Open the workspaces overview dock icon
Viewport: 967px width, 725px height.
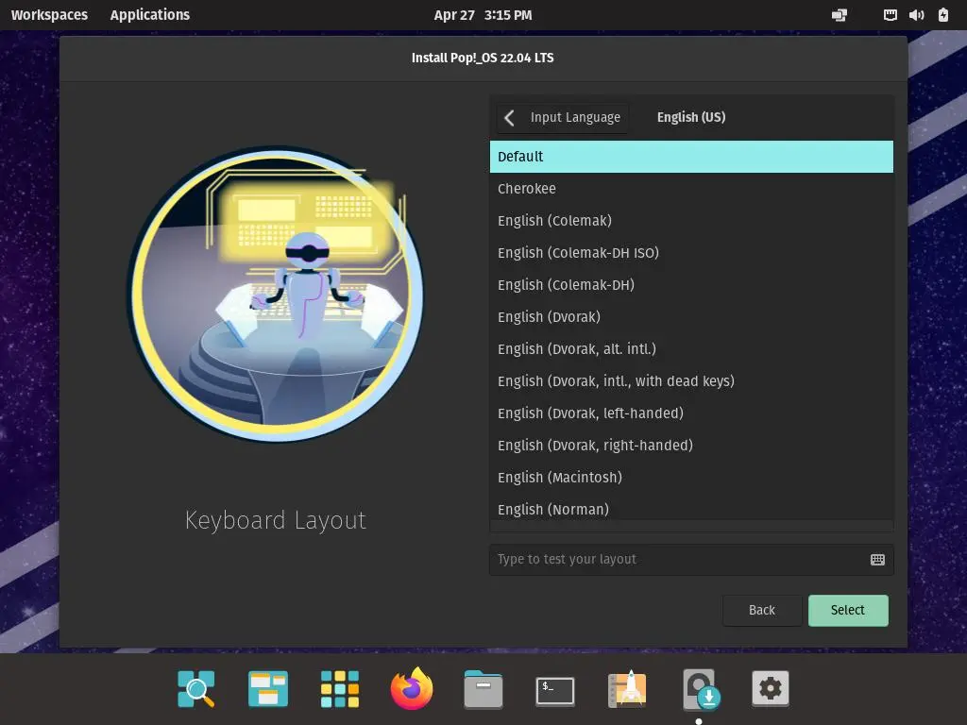268,690
